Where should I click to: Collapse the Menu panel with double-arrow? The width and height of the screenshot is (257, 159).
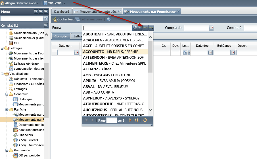[x=36, y=11]
